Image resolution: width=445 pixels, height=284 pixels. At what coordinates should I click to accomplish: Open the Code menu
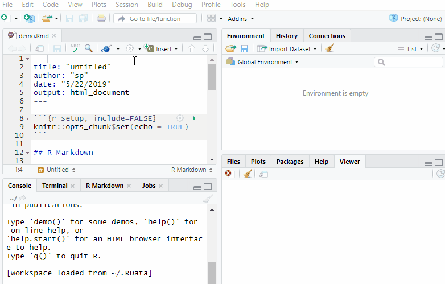coord(51,5)
